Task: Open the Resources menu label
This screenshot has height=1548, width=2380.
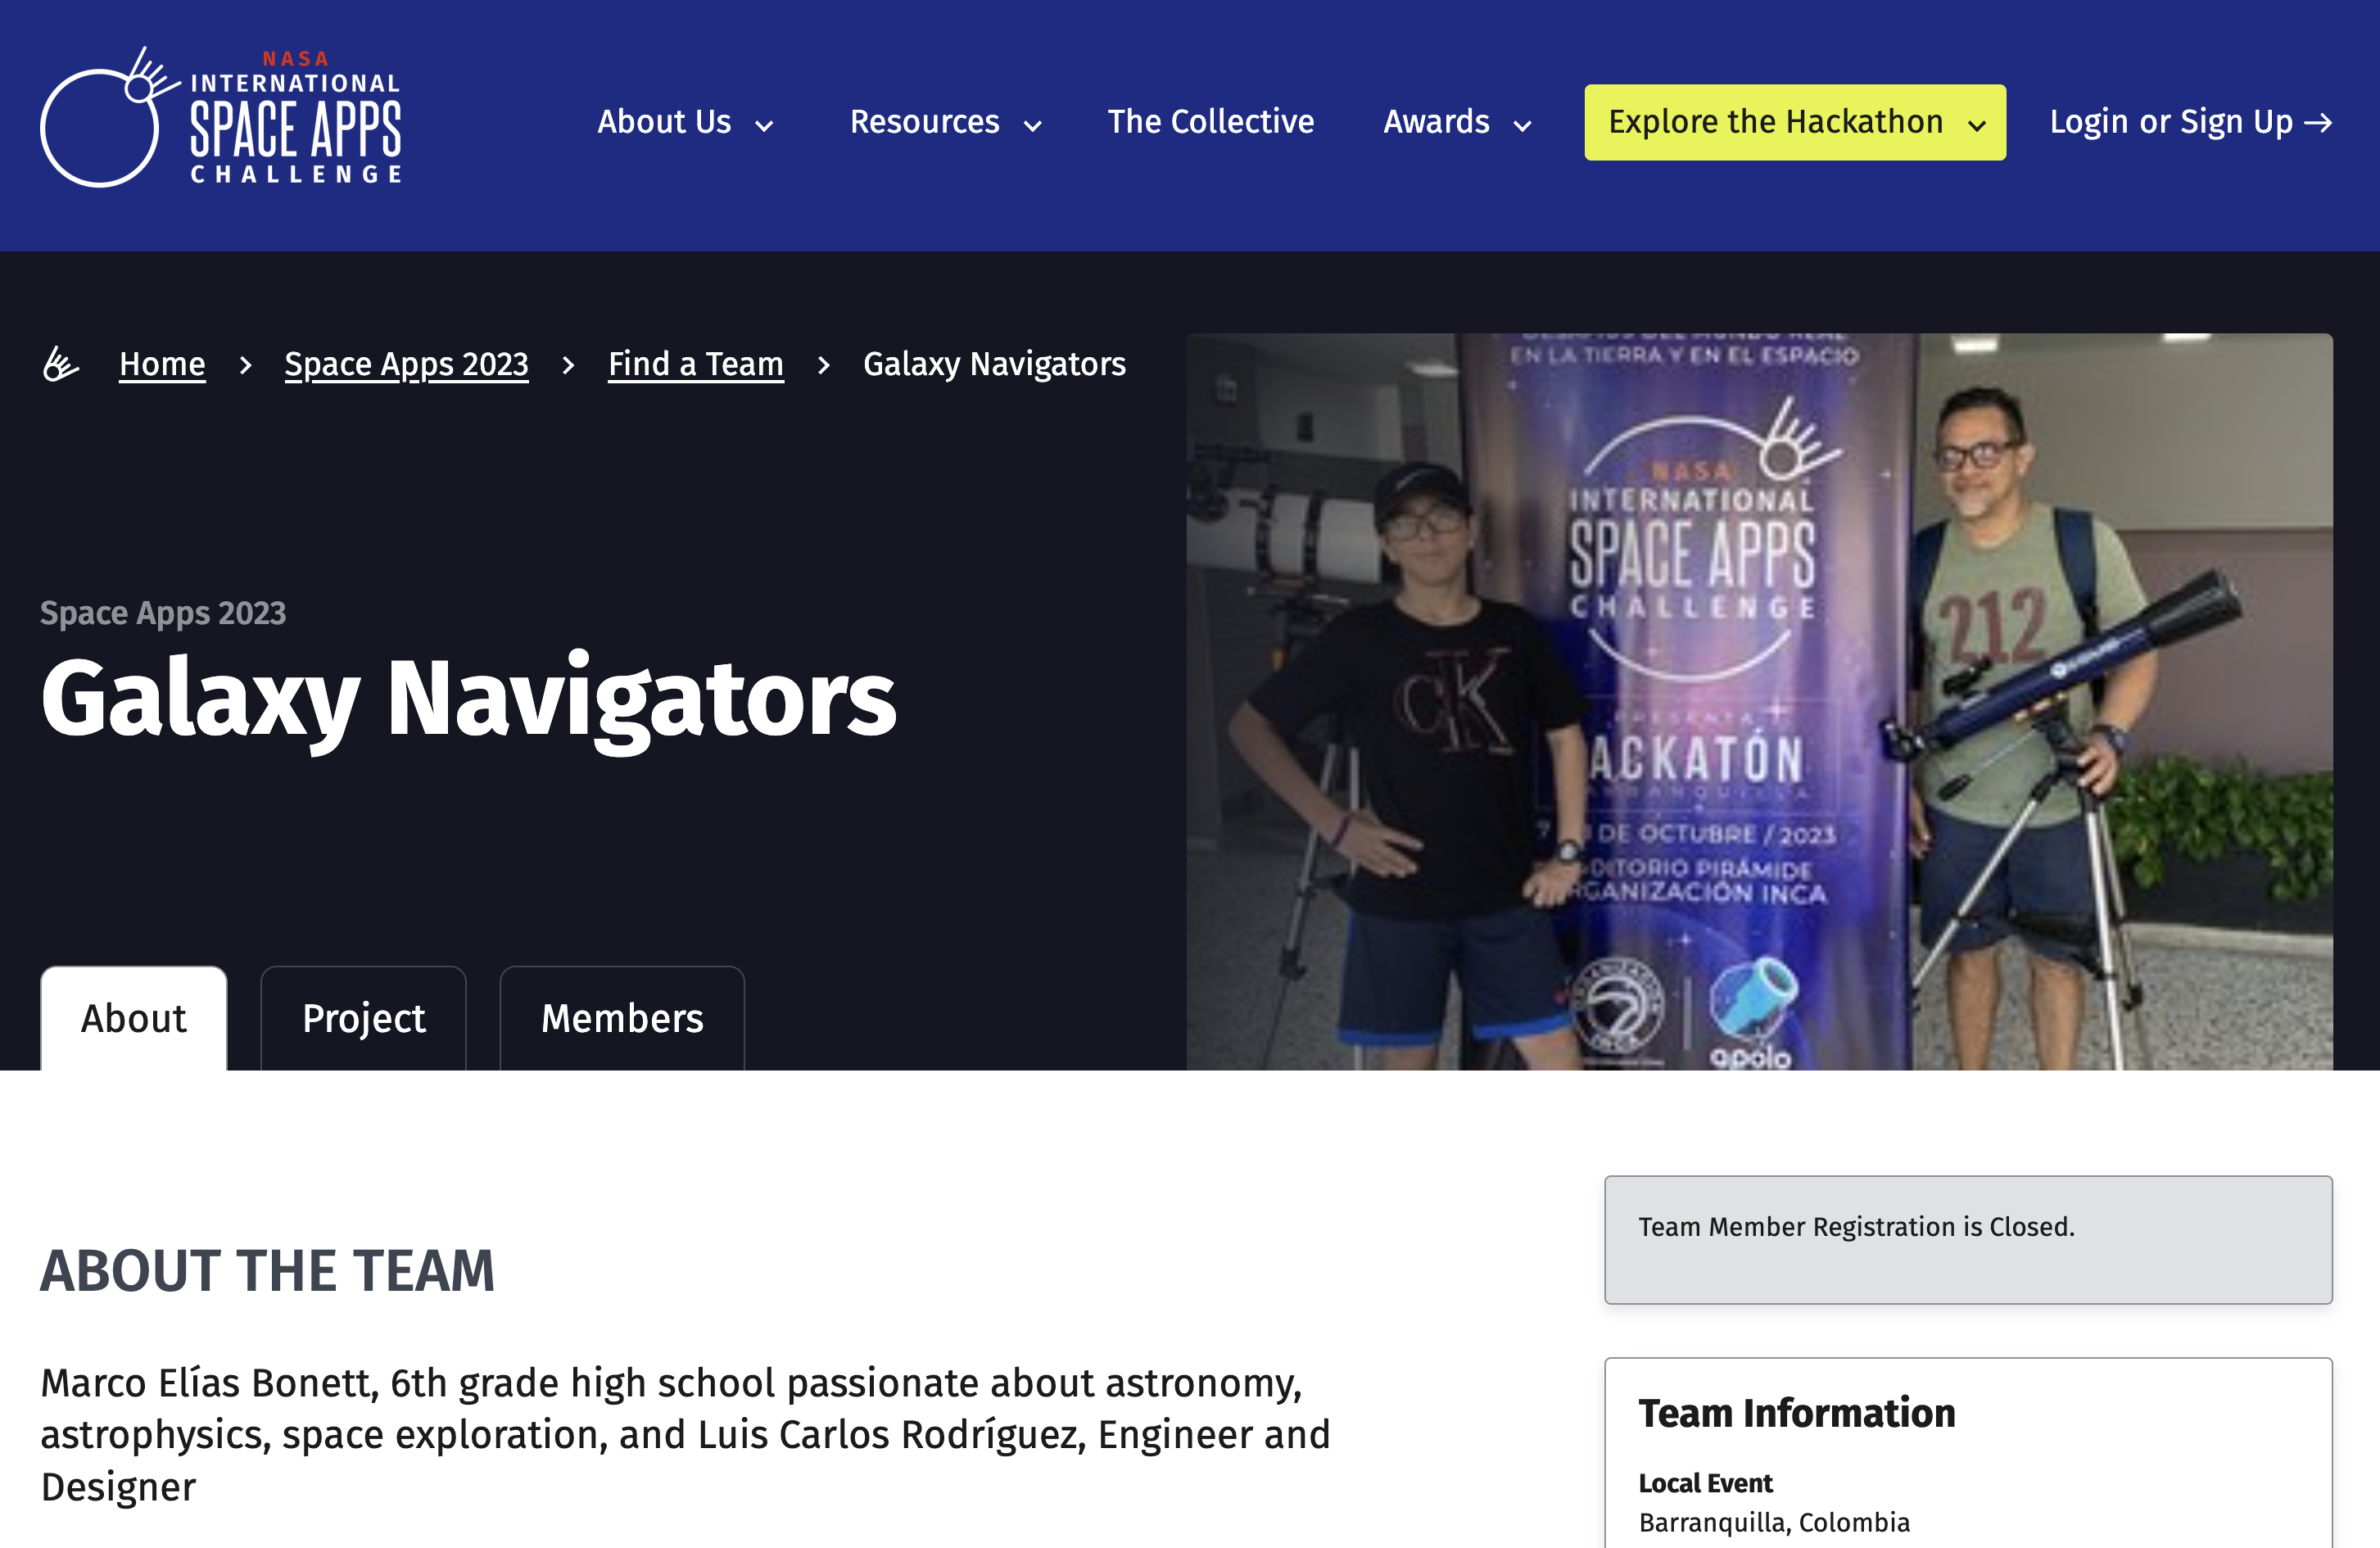Action: 924,122
